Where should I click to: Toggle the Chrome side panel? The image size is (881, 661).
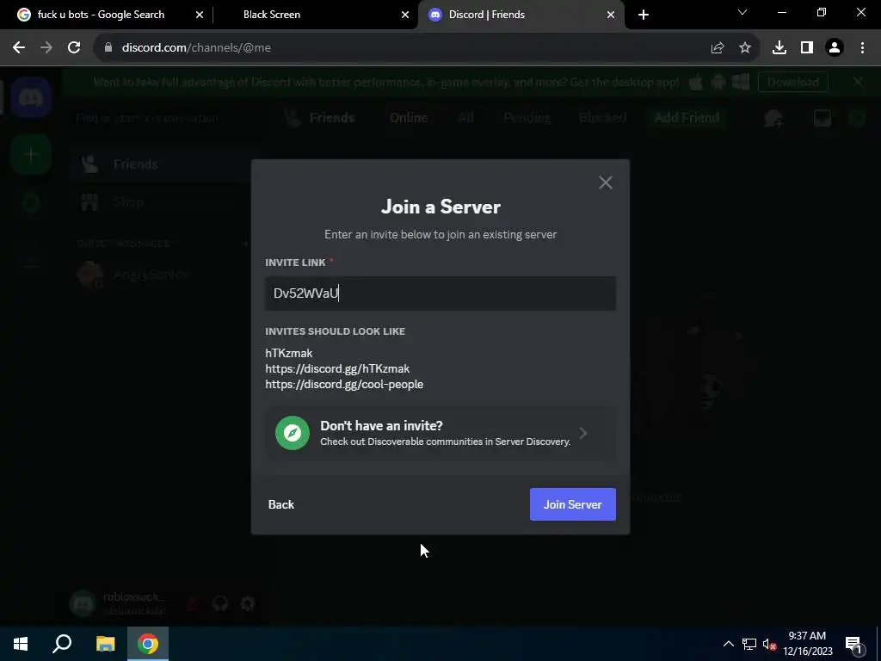(x=807, y=48)
